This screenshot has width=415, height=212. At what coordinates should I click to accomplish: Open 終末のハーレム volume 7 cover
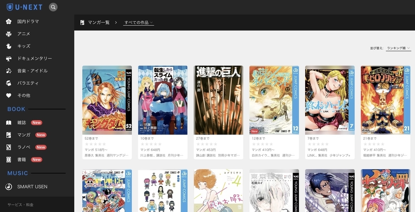(x=330, y=100)
